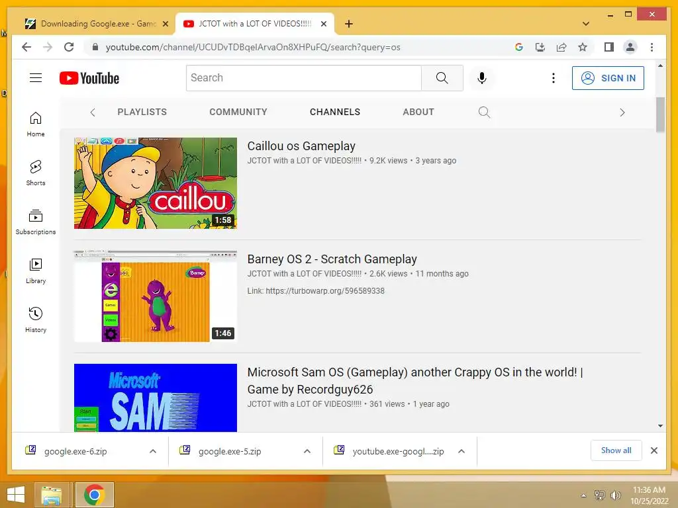Viewport: 678px width, 508px height.
Task: Click Chrome icon in the taskbar
Action: click(94, 495)
